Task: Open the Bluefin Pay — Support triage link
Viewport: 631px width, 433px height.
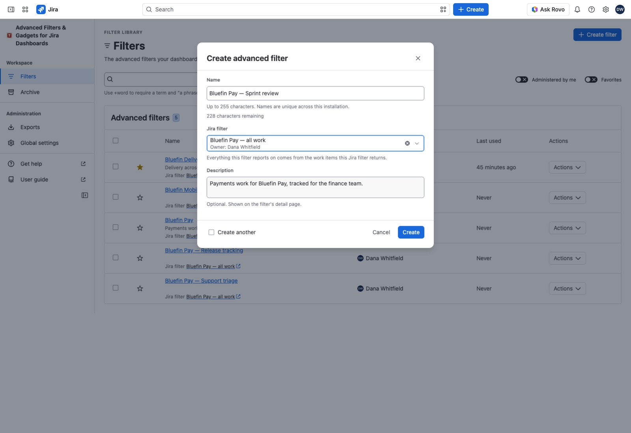Action: pyautogui.click(x=201, y=281)
